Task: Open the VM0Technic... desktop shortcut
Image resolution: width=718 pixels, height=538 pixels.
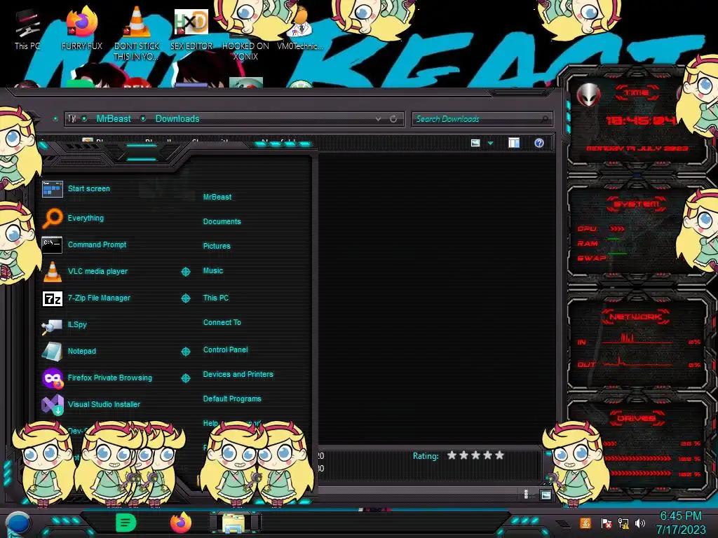Action: tap(300, 29)
